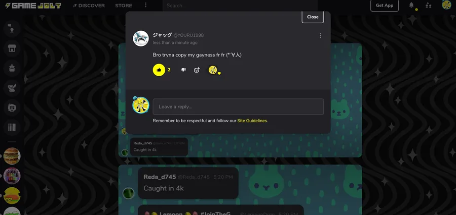
Task: Focus the Leave a reply field
Action: pyautogui.click(x=238, y=106)
